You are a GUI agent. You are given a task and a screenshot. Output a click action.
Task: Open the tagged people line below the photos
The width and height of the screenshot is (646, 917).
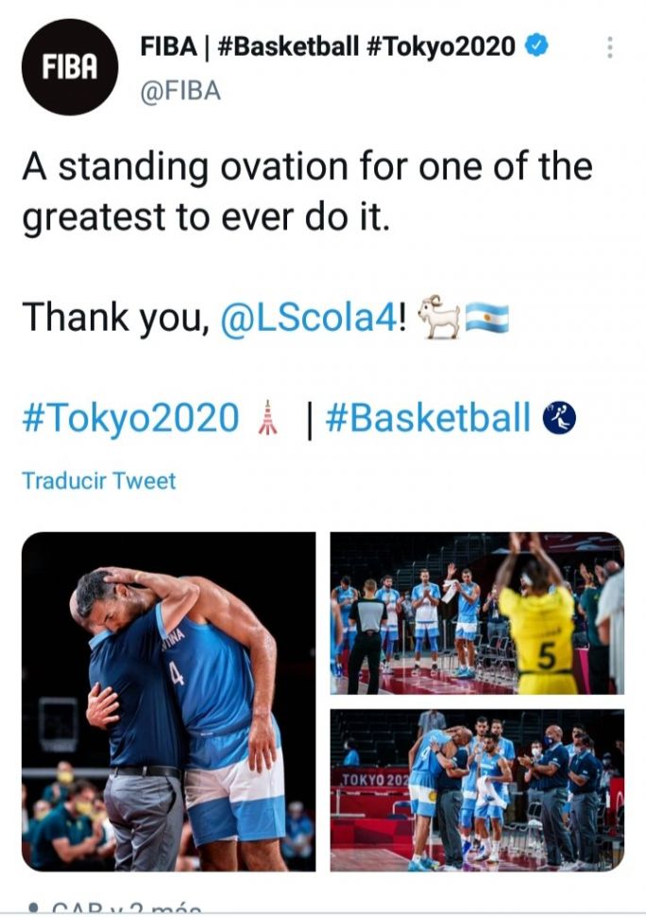pyautogui.click(x=113, y=909)
